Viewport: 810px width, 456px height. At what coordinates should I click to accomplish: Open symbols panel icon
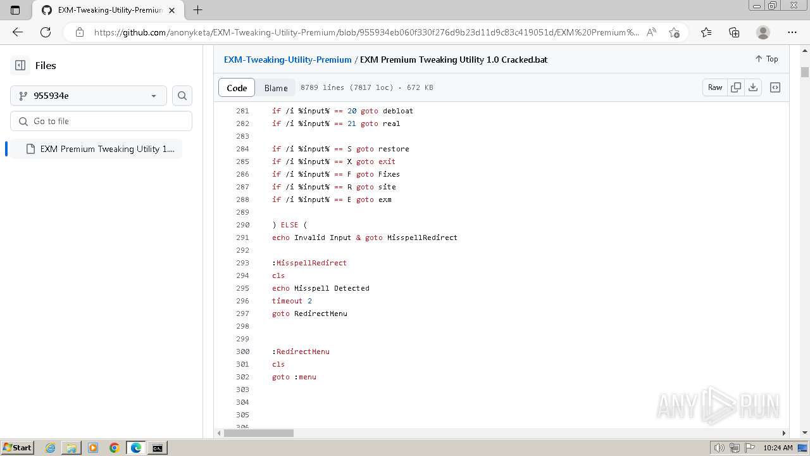click(x=775, y=87)
